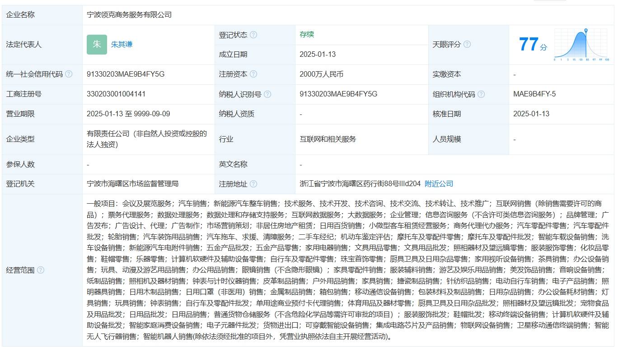Click organization code MAE9B4FY-5
This screenshot has width=618, height=347.
click(x=534, y=94)
